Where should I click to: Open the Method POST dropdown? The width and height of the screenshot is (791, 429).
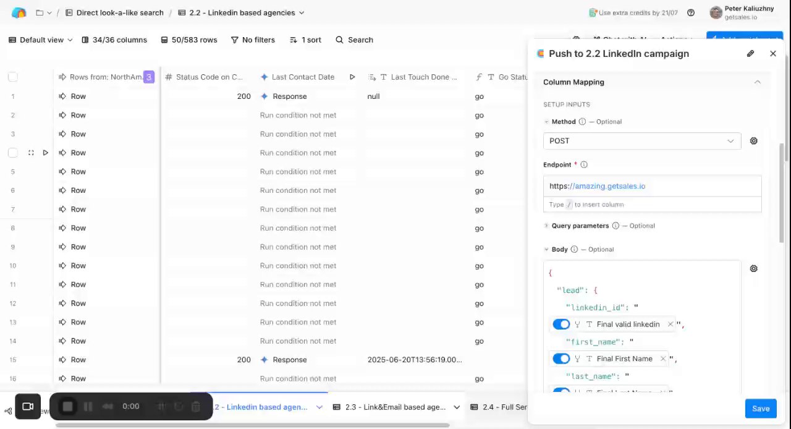click(641, 141)
